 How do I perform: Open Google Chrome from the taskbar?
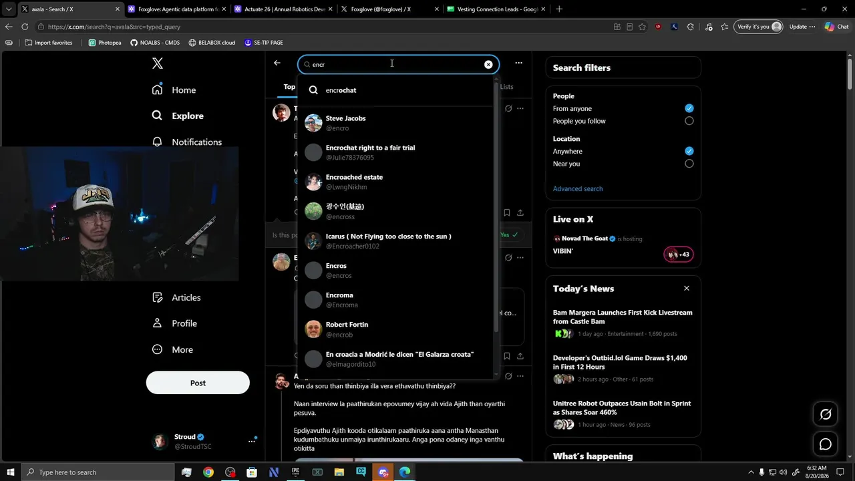pos(208,472)
